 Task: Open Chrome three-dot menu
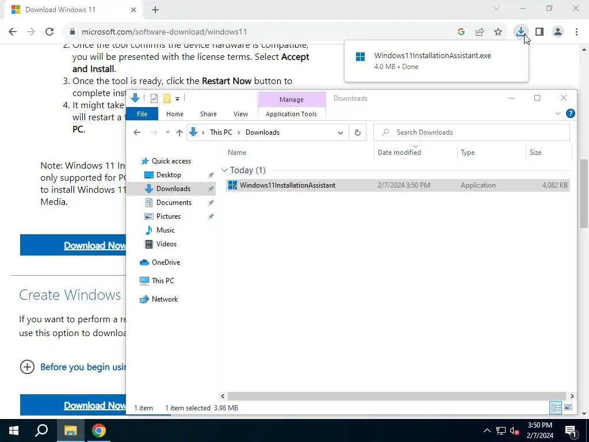(576, 32)
